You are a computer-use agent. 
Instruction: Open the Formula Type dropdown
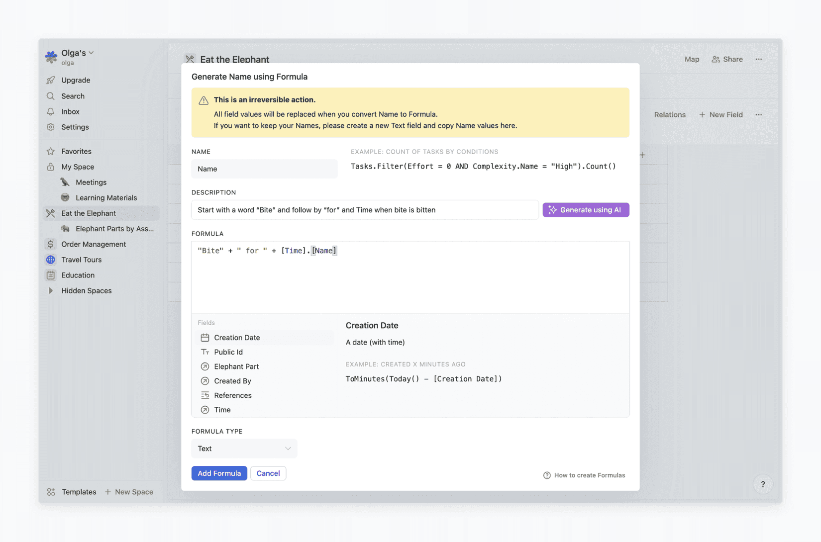click(x=244, y=448)
